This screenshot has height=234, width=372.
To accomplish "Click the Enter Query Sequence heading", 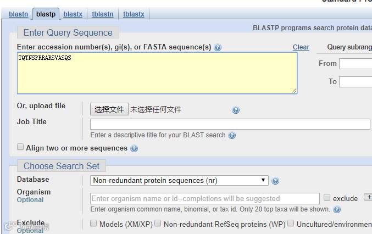I will [x=68, y=32].
